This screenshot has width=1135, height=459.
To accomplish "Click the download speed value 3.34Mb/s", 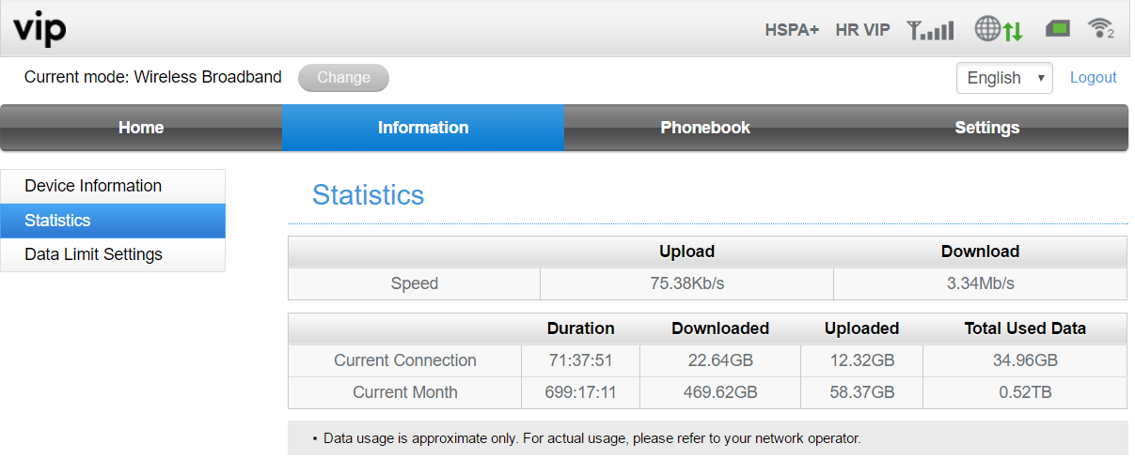I will 980,283.
